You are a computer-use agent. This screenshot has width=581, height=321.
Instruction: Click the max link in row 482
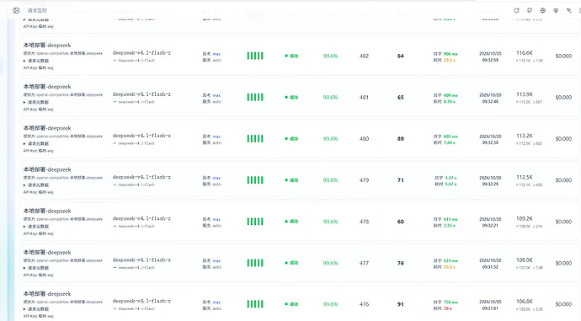tap(216, 54)
